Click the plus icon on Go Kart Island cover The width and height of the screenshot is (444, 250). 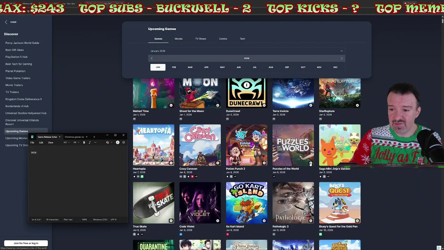tap(264, 220)
